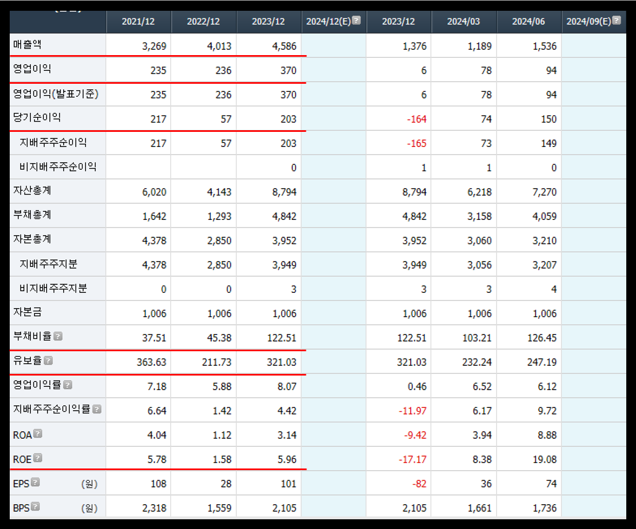
Task: Click the 영업이익률 row label text
Action: [37, 385]
